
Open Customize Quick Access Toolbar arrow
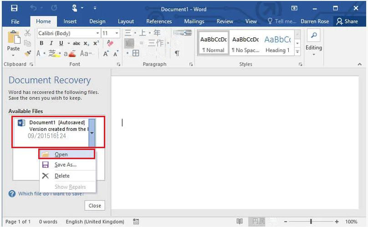pos(95,8)
